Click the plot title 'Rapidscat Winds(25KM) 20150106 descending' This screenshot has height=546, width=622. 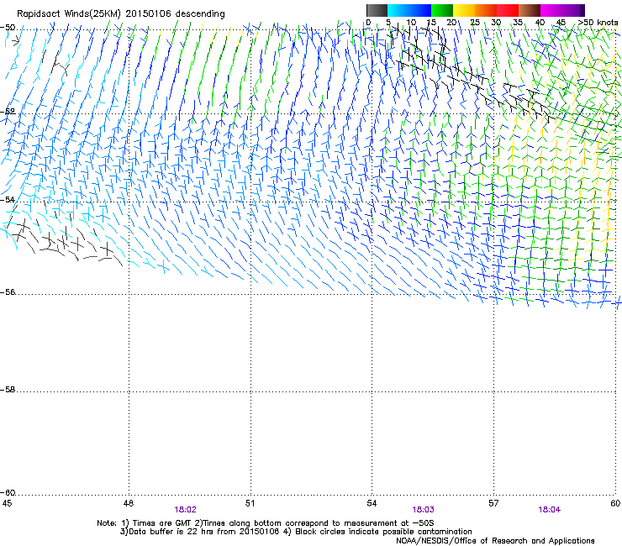click(120, 14)
